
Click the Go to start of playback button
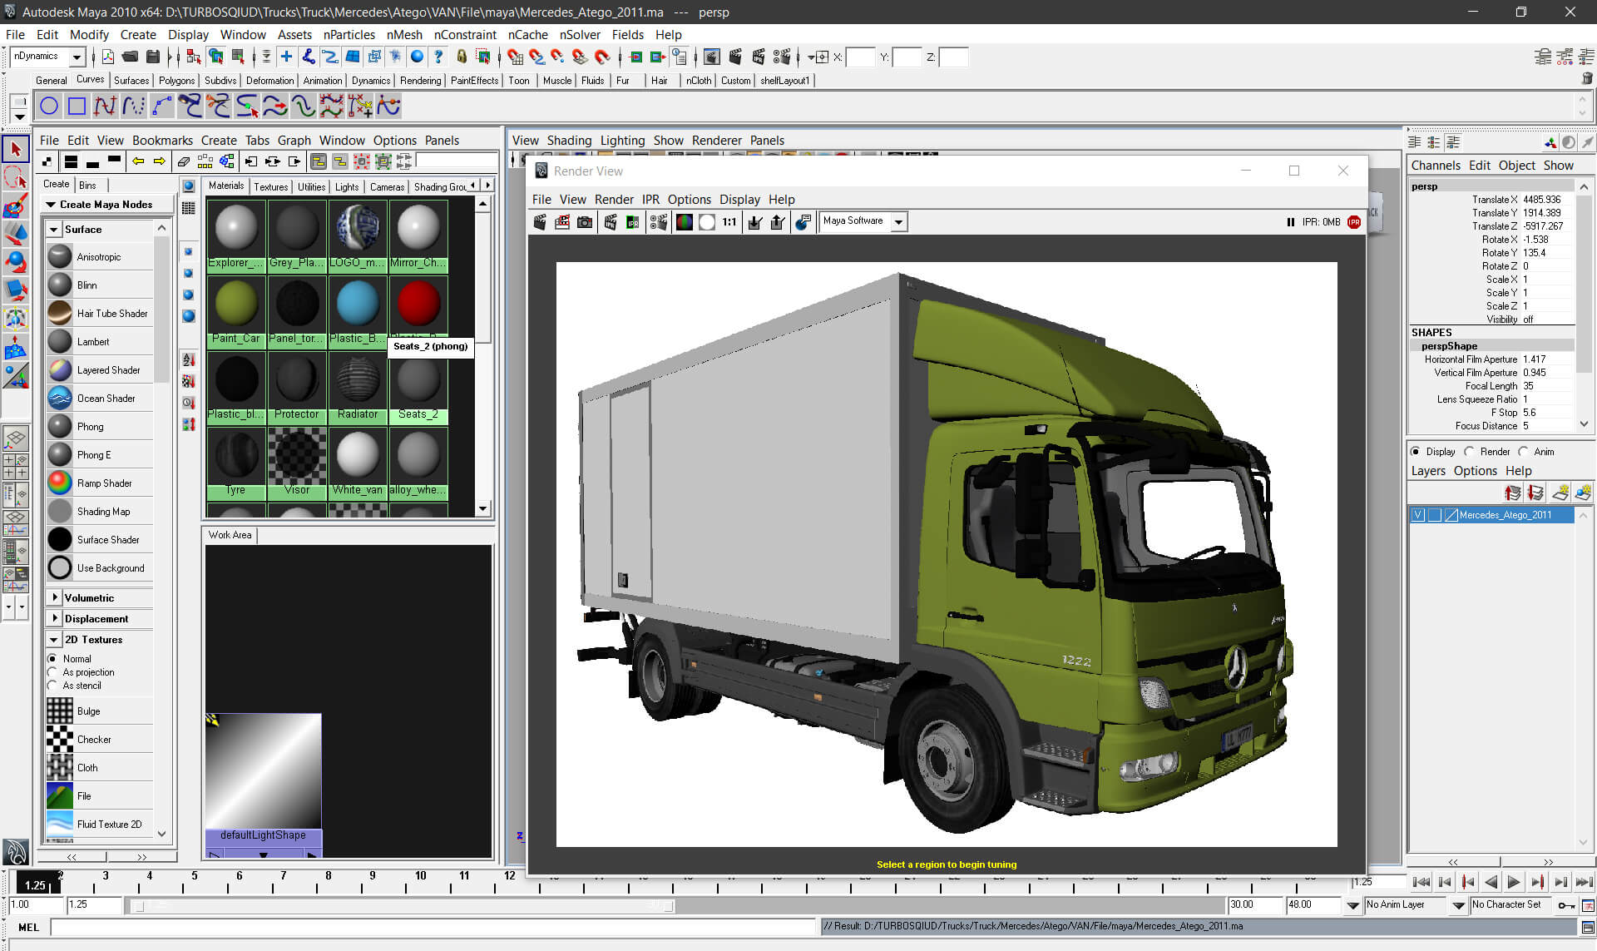coord(1421,882)
